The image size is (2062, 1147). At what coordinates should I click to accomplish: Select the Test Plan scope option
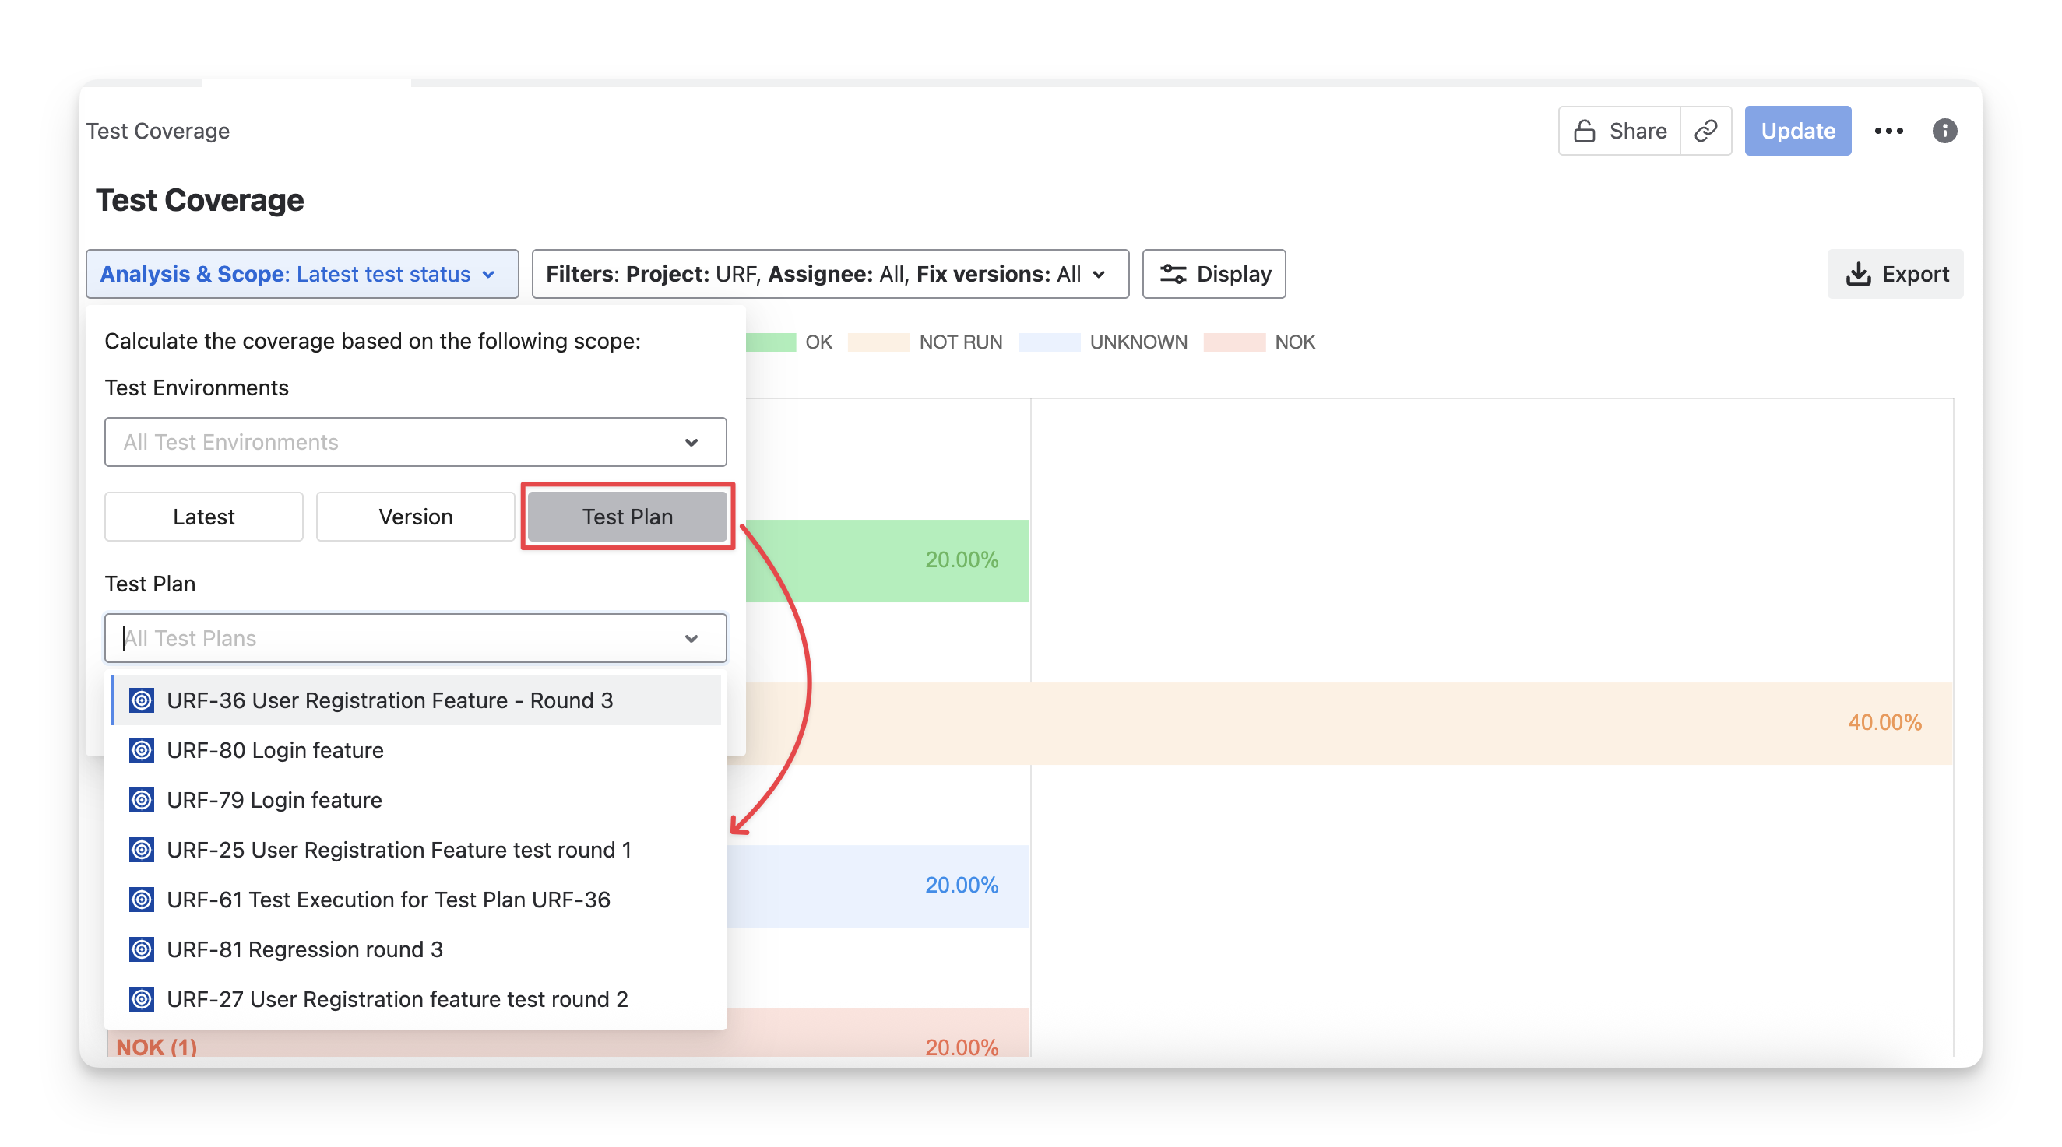point(627,517)
